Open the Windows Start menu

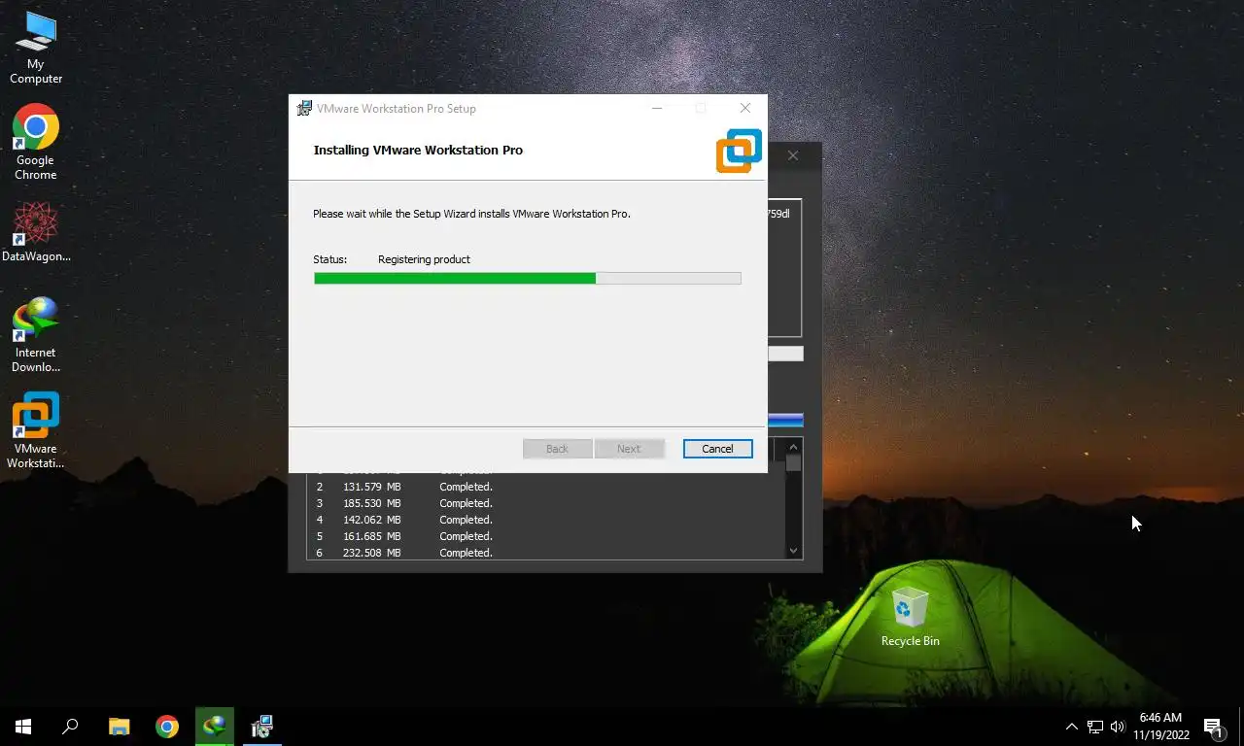[23, 726]
